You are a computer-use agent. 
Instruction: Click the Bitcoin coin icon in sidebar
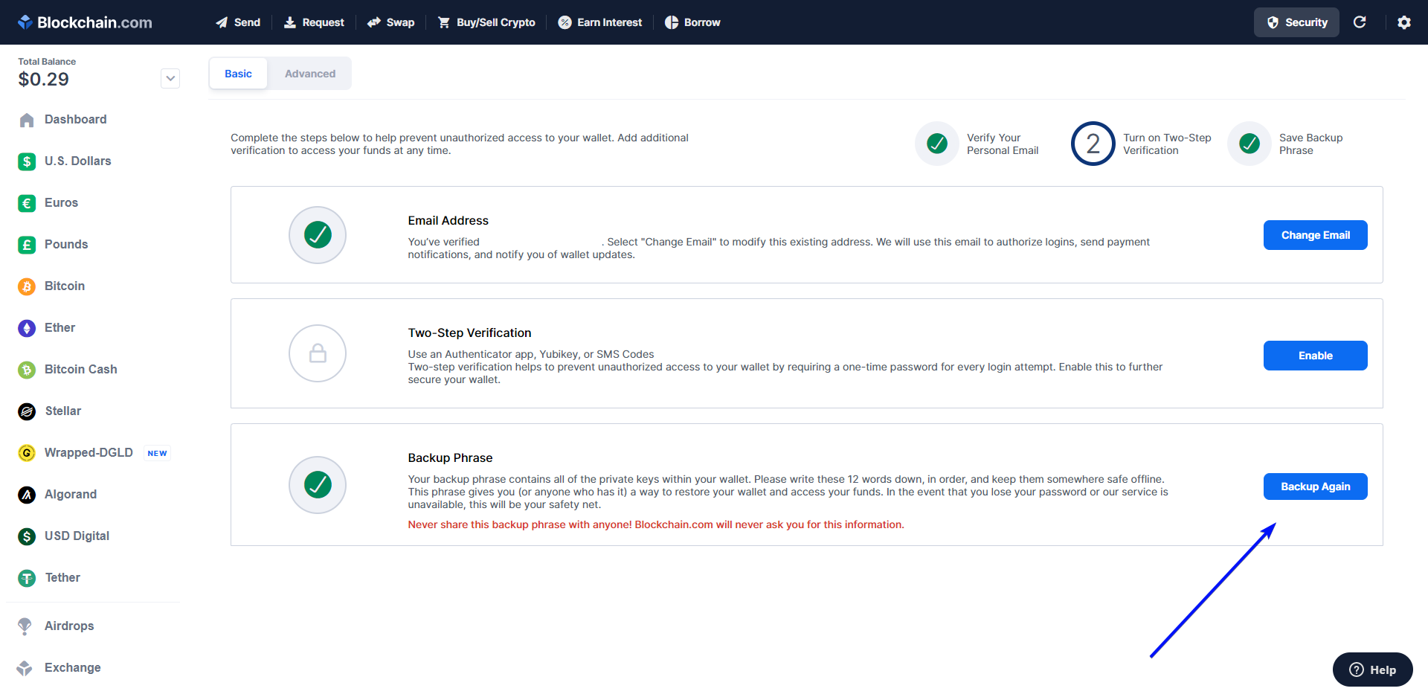click(x=27, y=286)
